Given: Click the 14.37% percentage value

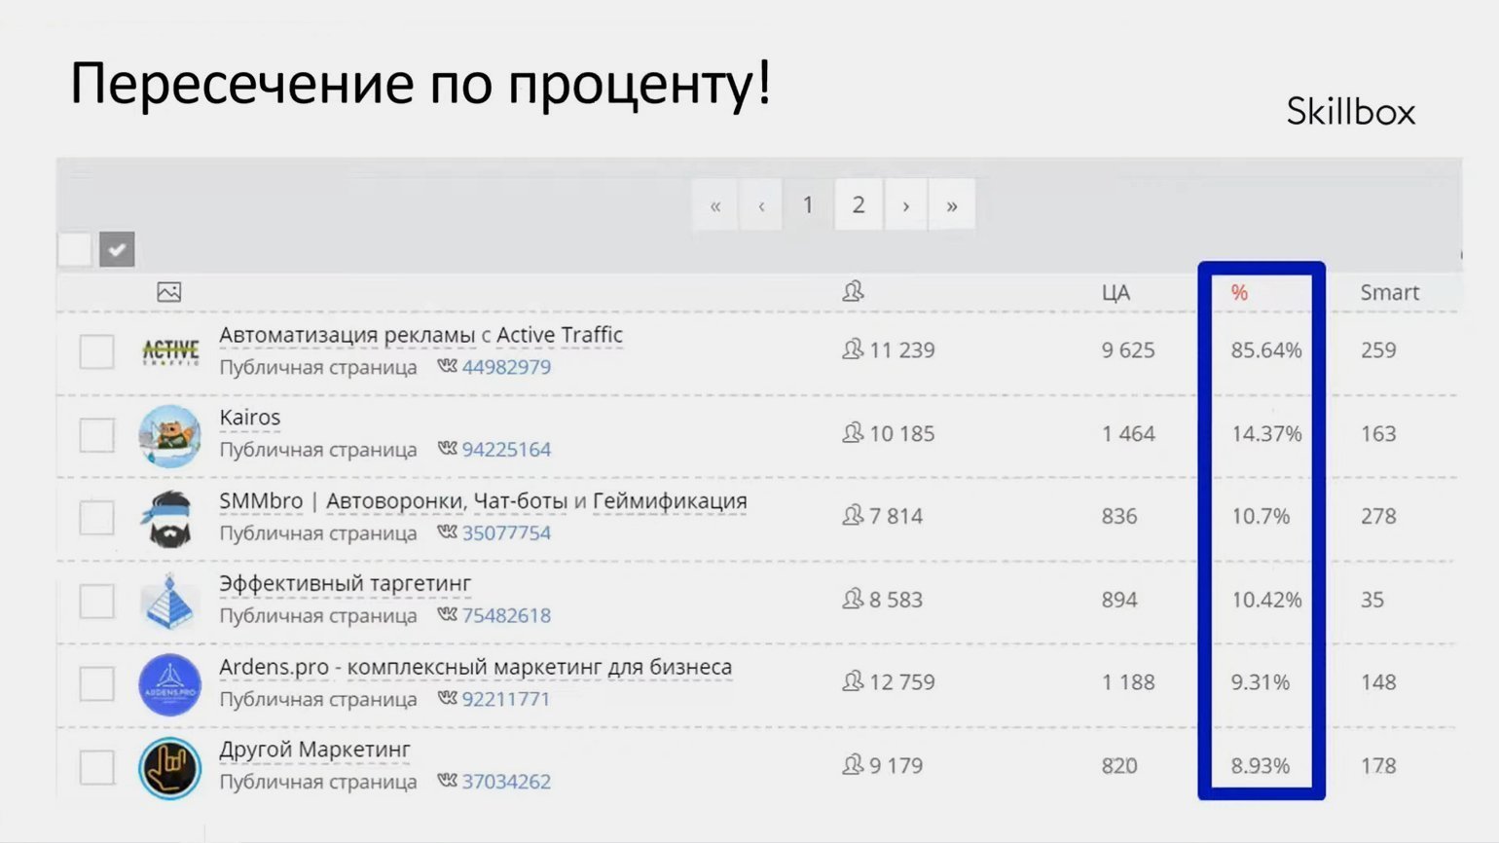Looking at the screenshot, I should click(x=1266, y=434).
